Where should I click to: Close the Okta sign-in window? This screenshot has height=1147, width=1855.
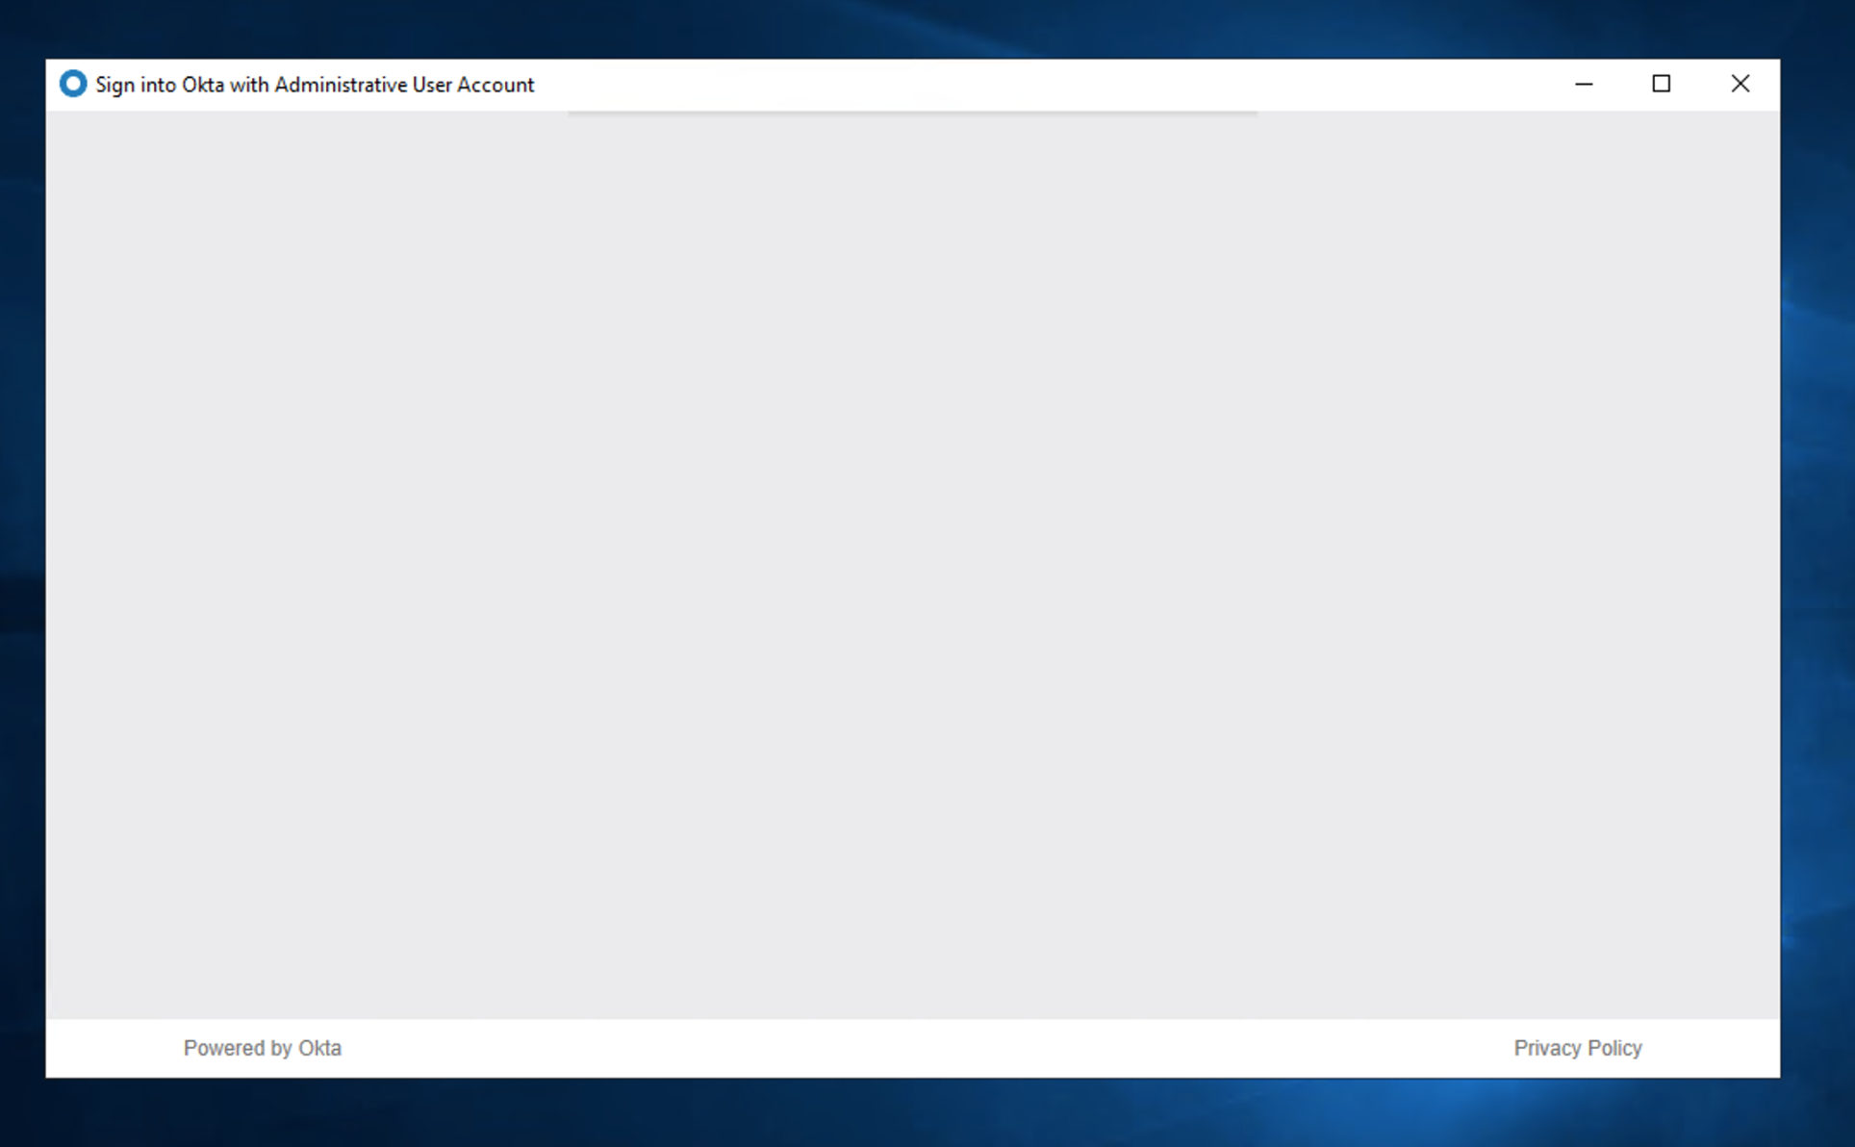tap(1741, 84)
